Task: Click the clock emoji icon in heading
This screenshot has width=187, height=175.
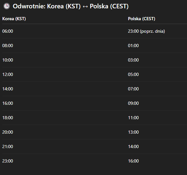Action: [6, 6]
